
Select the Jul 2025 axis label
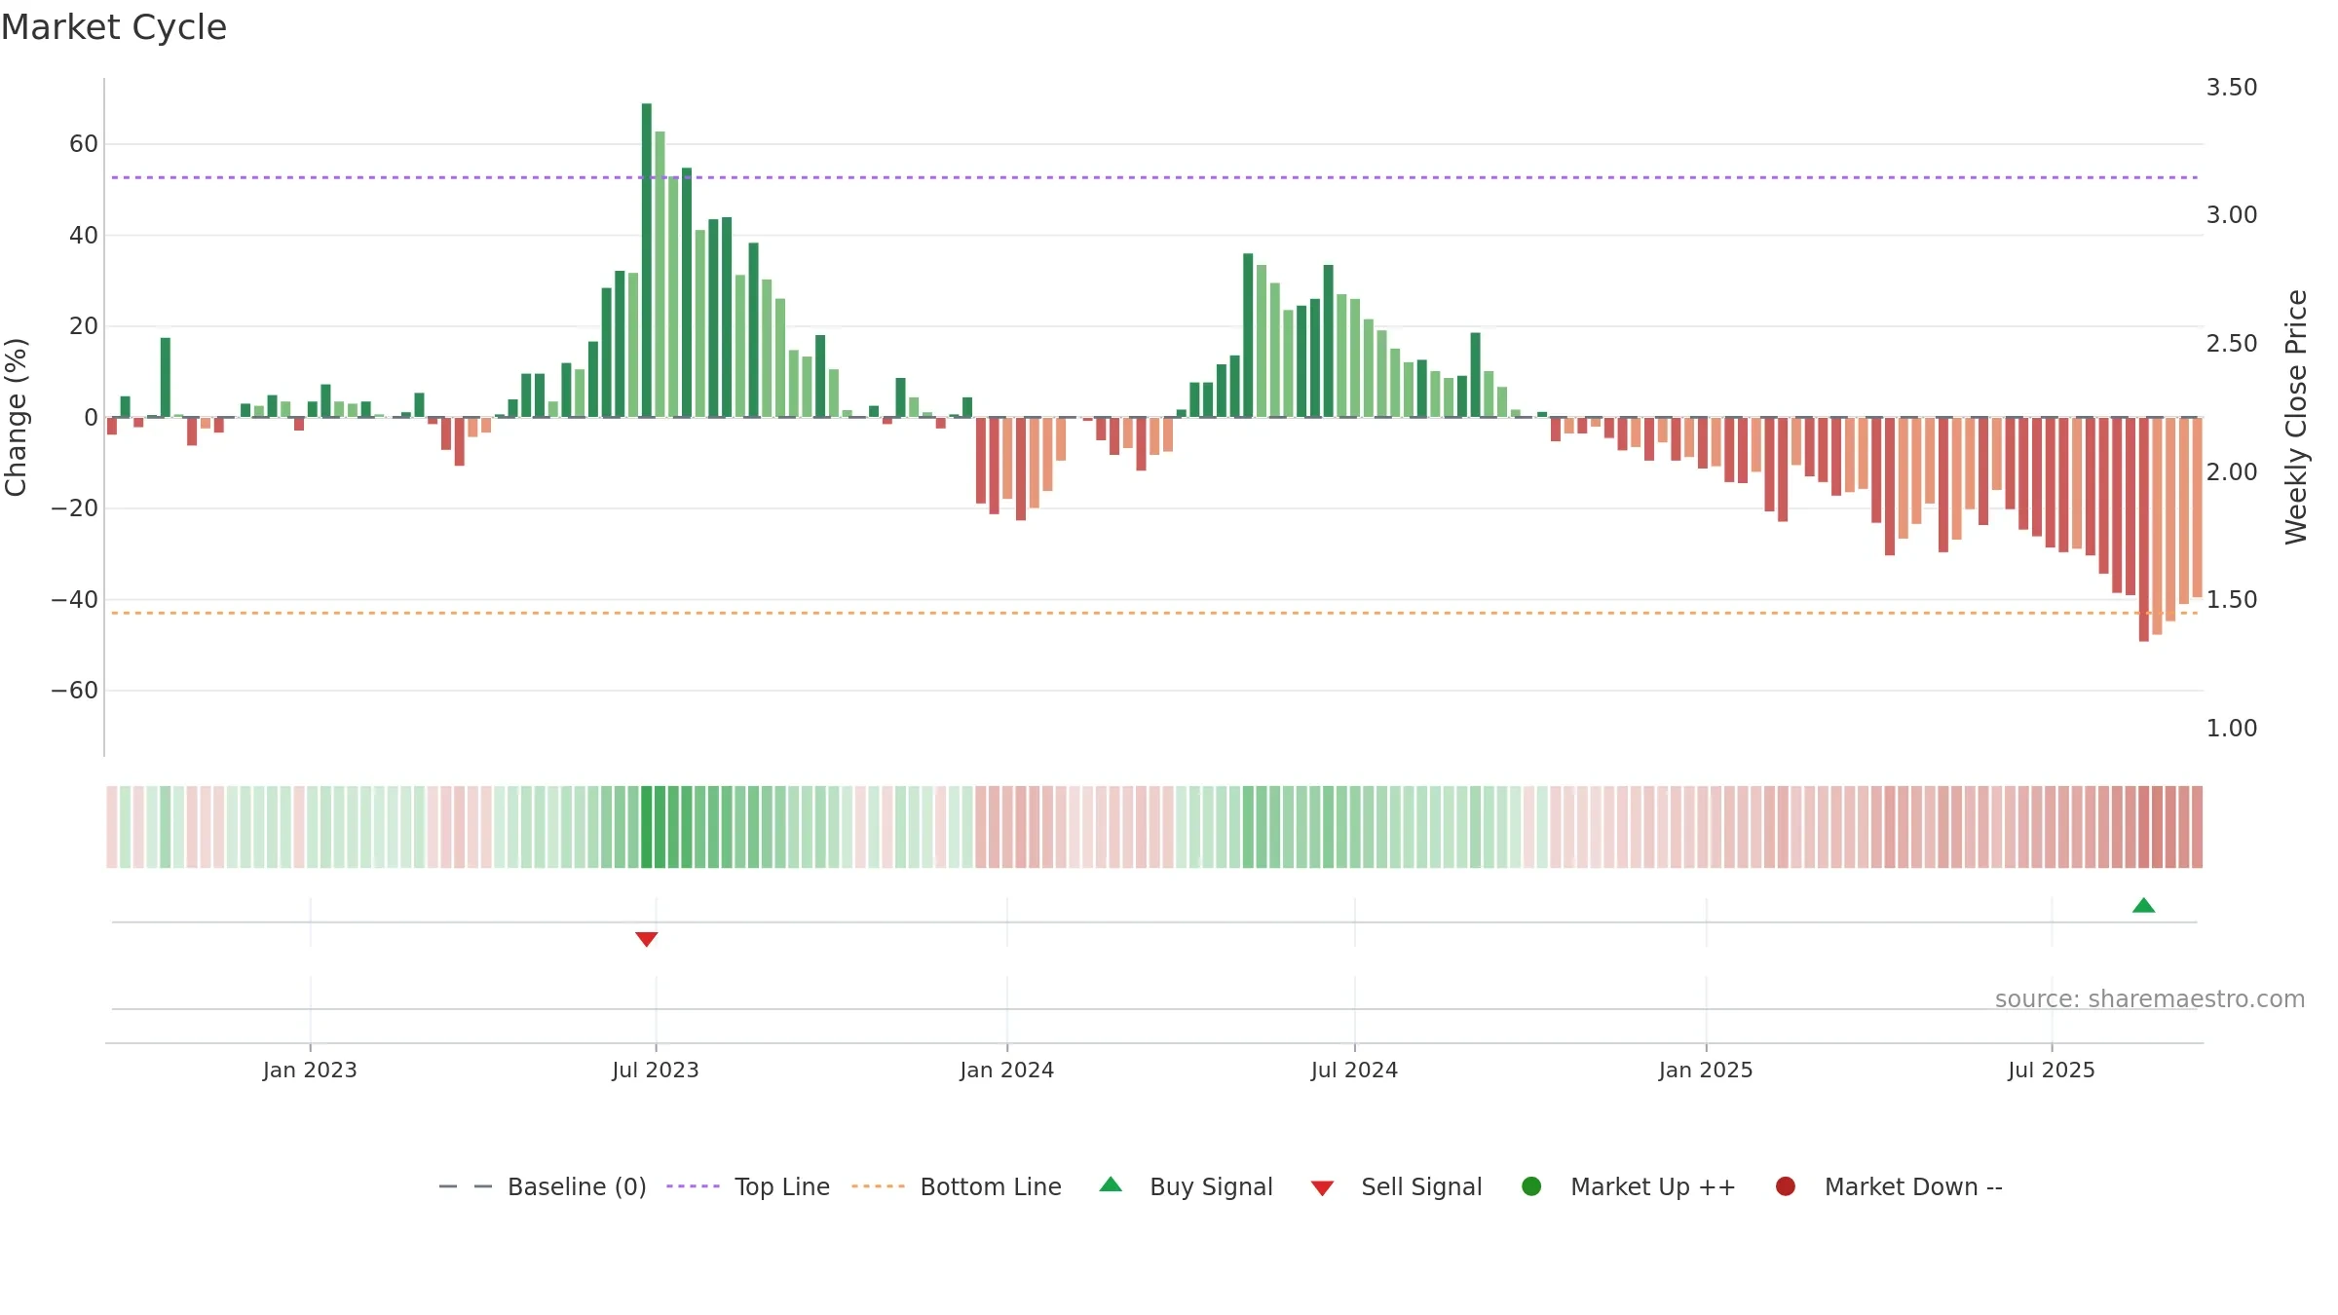[2052, 1070]
